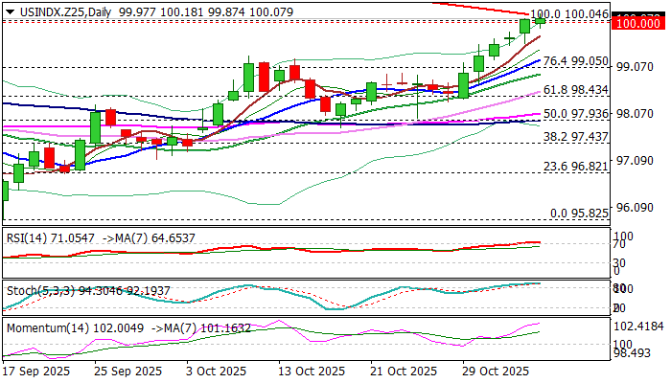Image resolution: width=671 pixels, height=383 pixels.
Task: Select the 50.0 97.936 Fibonacci label
Action: coord(575,114)
